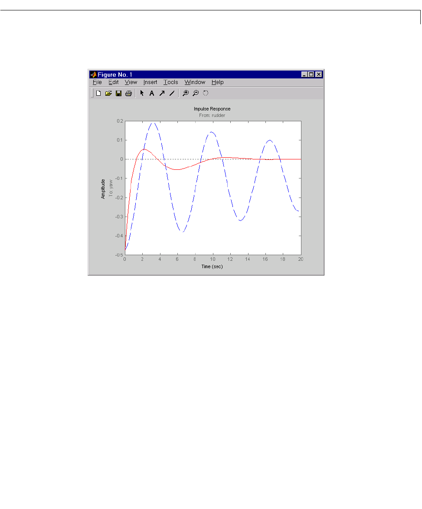The image size is (422, 509).
Task: Toggle the Rotate 3D tool
Action: click(206, 93)
